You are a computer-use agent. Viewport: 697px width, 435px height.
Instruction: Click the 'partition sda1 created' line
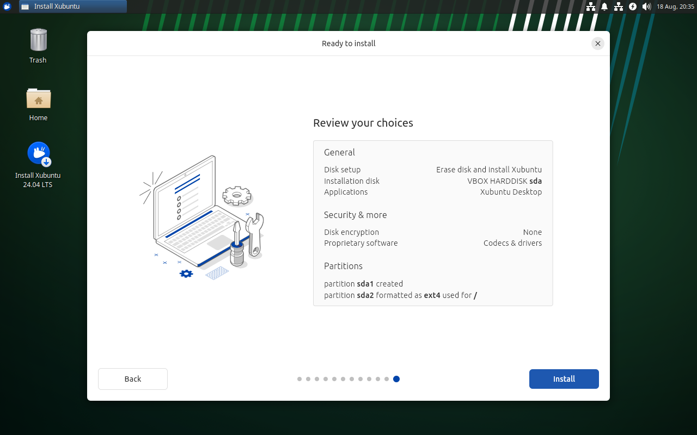tap(364, 284)
